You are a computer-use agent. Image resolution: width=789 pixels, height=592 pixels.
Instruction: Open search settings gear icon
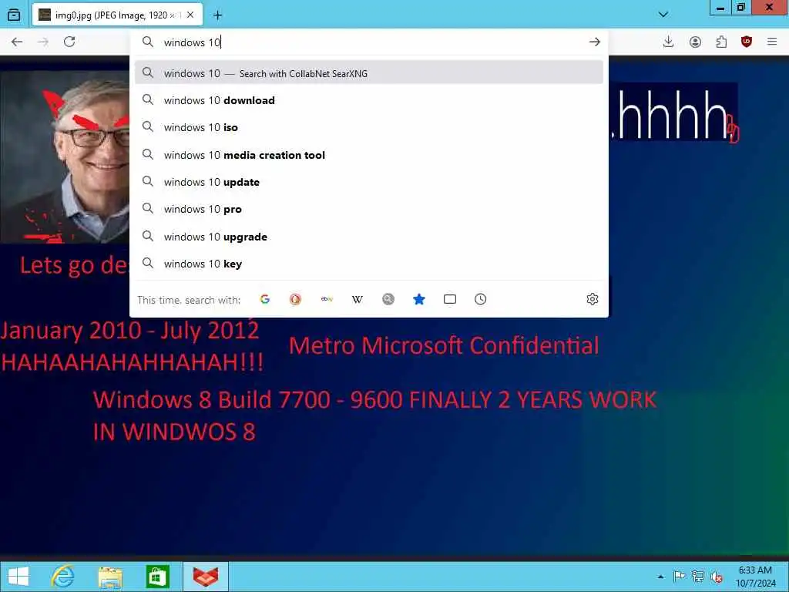click(593, 300)
